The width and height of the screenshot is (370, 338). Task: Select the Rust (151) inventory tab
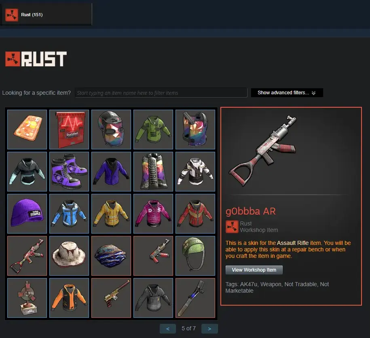(x=46, y=15)
